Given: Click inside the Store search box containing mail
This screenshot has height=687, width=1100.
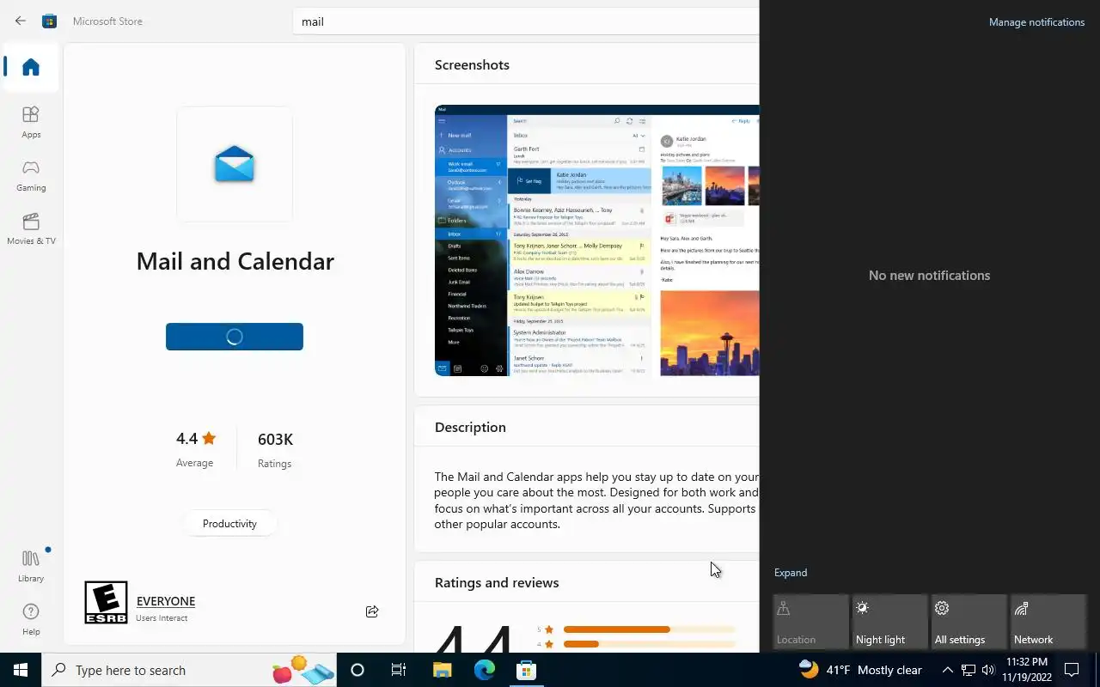Looking at the screenshot, I should (525, 21).
